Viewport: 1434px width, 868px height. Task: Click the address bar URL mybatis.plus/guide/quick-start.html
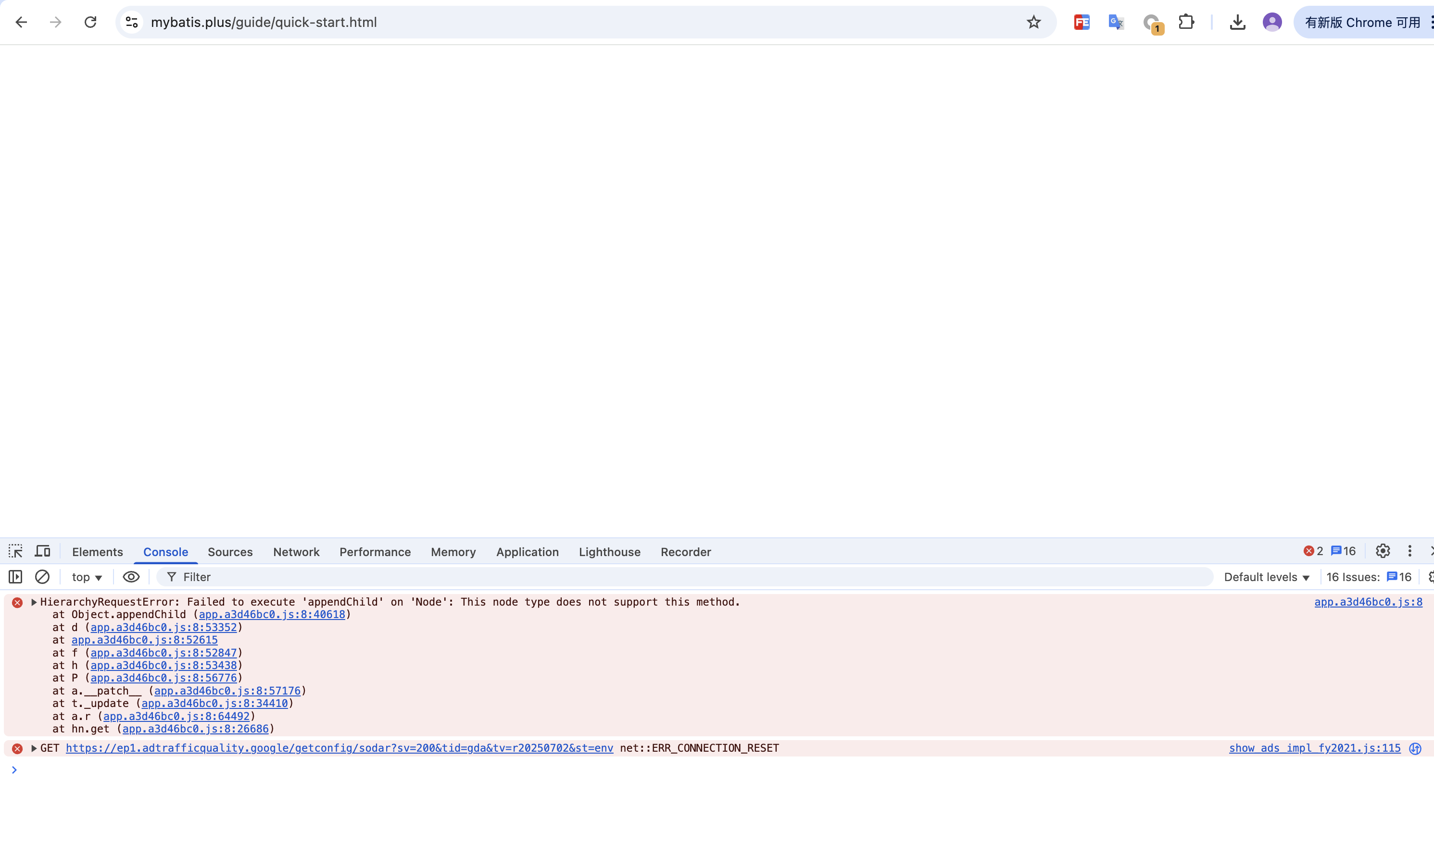(x=264, y=22)
